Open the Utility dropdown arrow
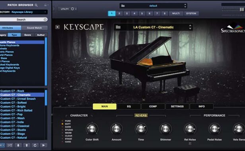The image size is (245, 151). [76, 9]
